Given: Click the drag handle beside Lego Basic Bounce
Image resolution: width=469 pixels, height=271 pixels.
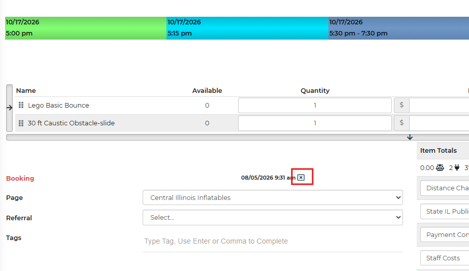Looking at the screenshot, I should [x=21, y=105].
